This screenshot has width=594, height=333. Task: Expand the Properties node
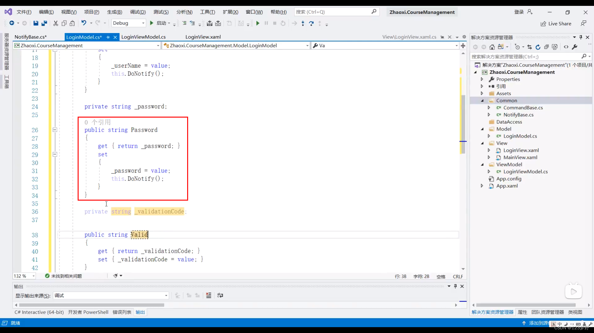click(482, 79)
